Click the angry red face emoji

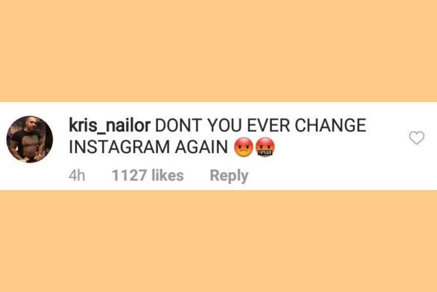click(x=244, y=147)
